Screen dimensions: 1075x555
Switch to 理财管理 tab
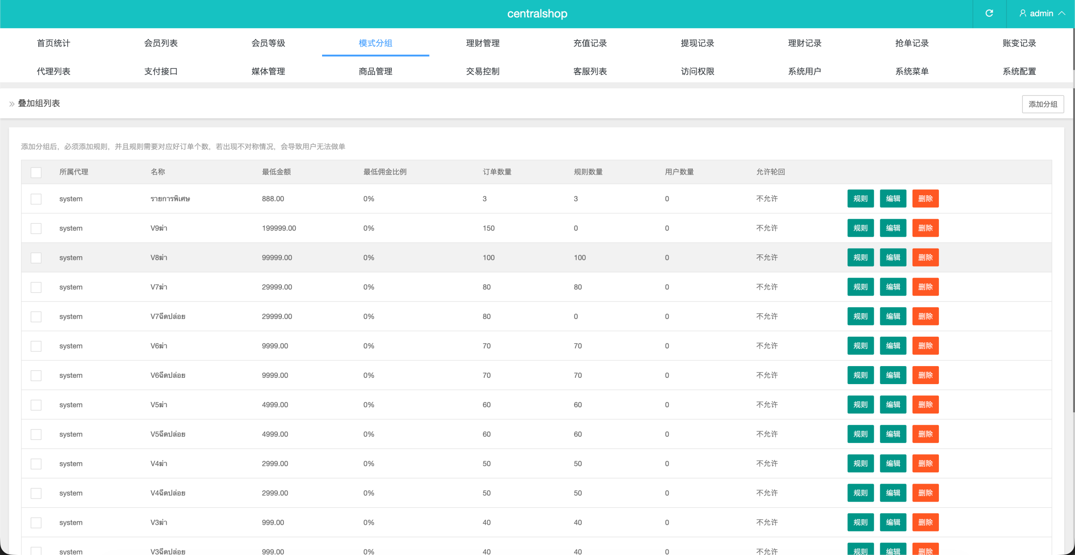pyautogui.click(x=482, y=43)
